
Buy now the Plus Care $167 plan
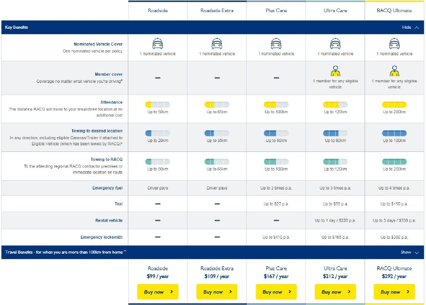[276, 292]
